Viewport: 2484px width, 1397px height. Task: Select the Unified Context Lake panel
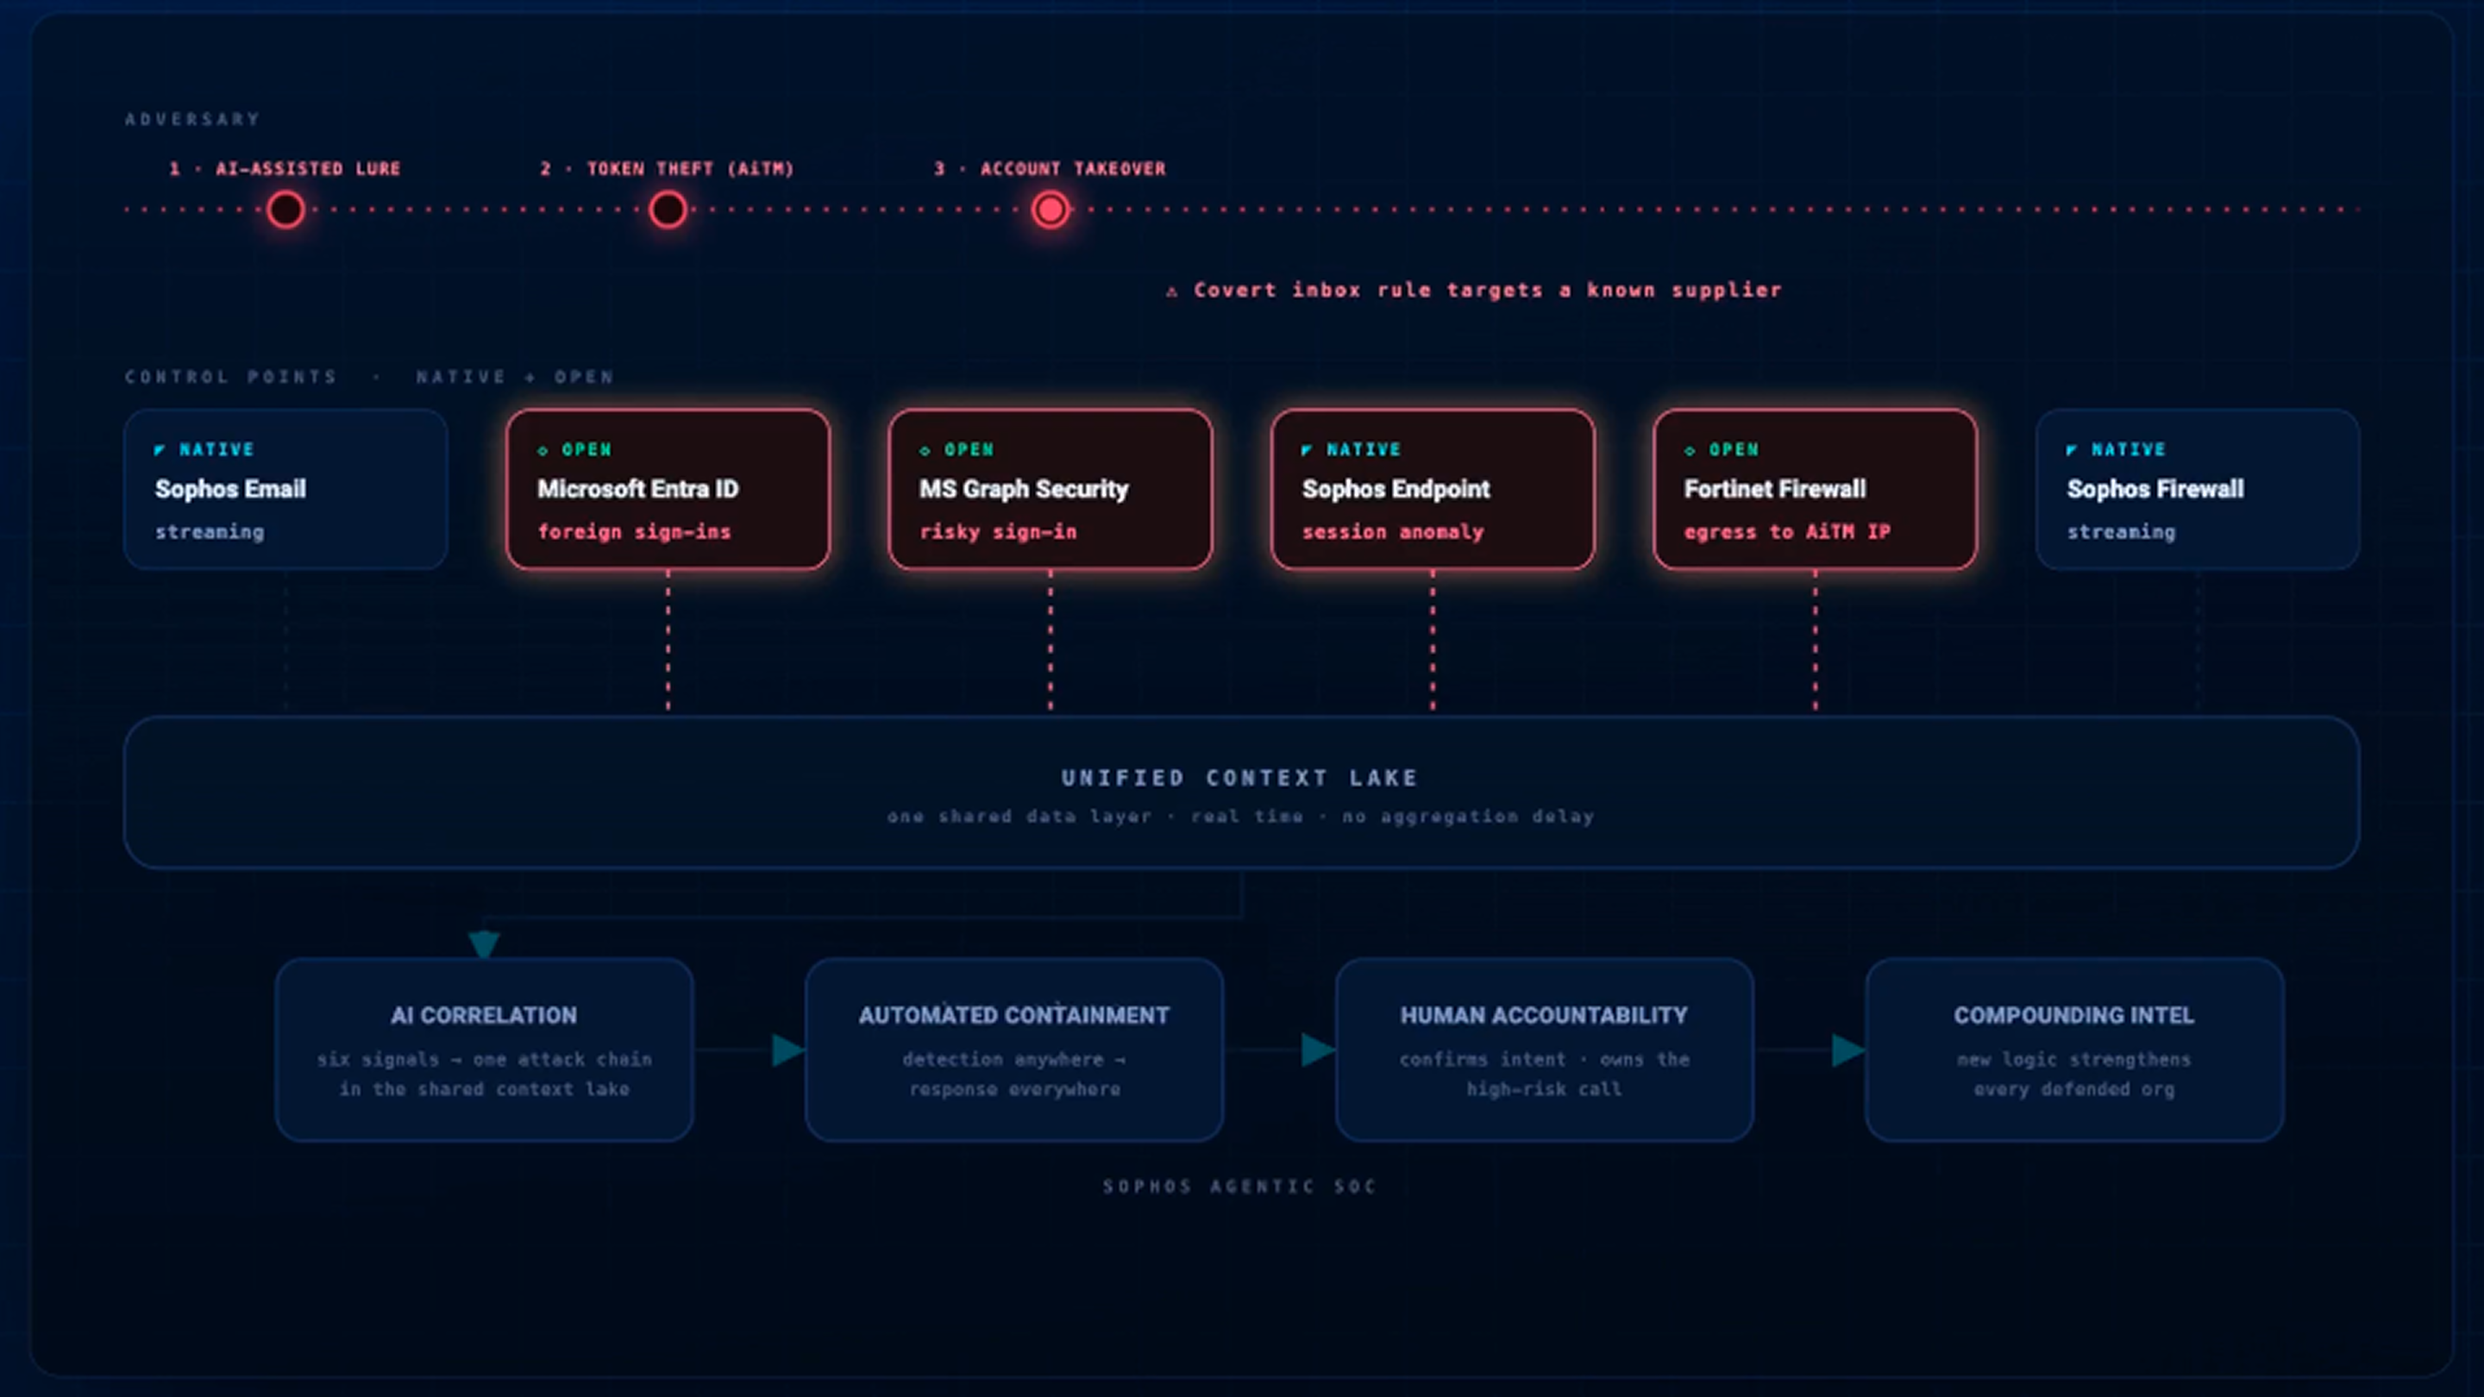click(1241, 792)
